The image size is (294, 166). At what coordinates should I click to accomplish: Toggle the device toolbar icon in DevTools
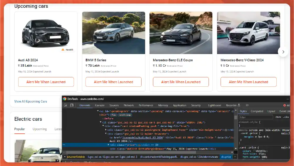click(x=72, y=105)
